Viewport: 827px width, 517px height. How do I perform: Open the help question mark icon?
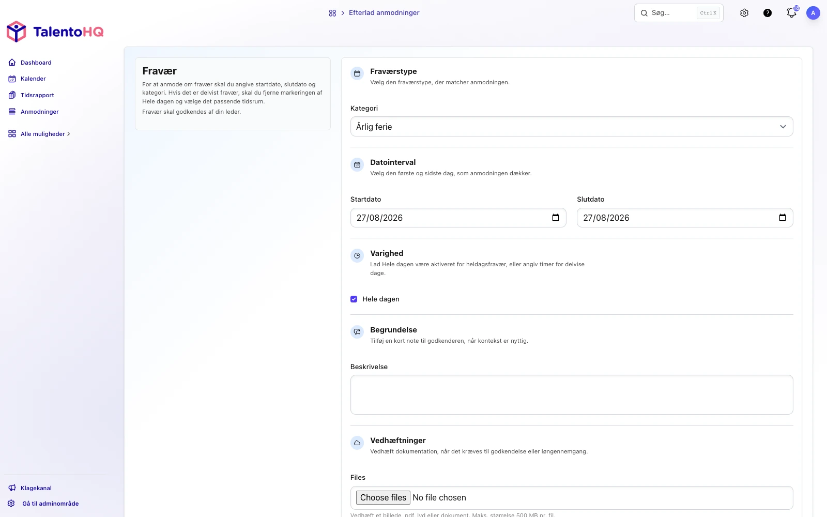point(768,13)
